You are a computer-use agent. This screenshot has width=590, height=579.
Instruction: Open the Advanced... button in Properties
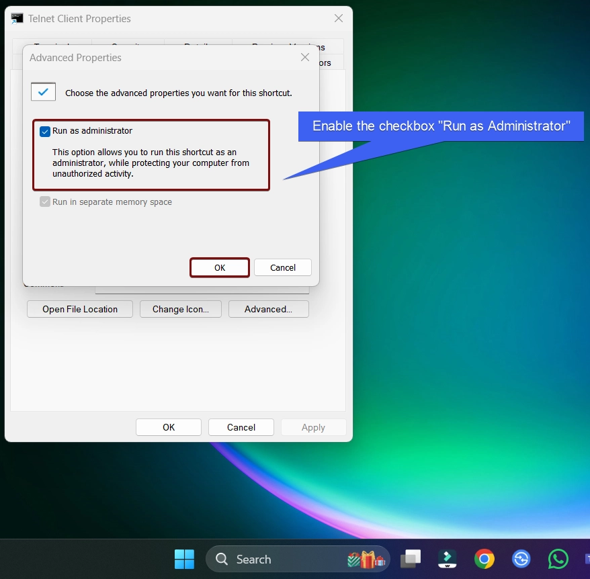pos(269,309)
